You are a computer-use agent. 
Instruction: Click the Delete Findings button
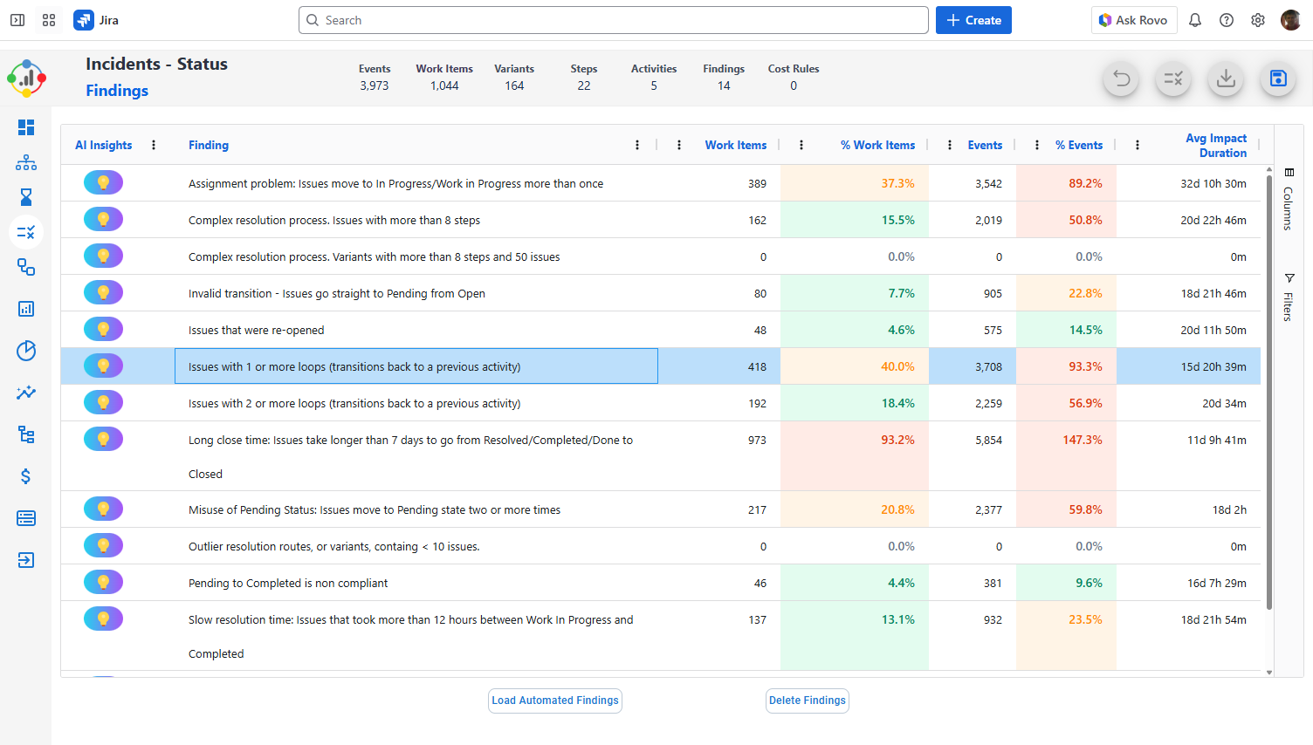(x=807, y=701)
